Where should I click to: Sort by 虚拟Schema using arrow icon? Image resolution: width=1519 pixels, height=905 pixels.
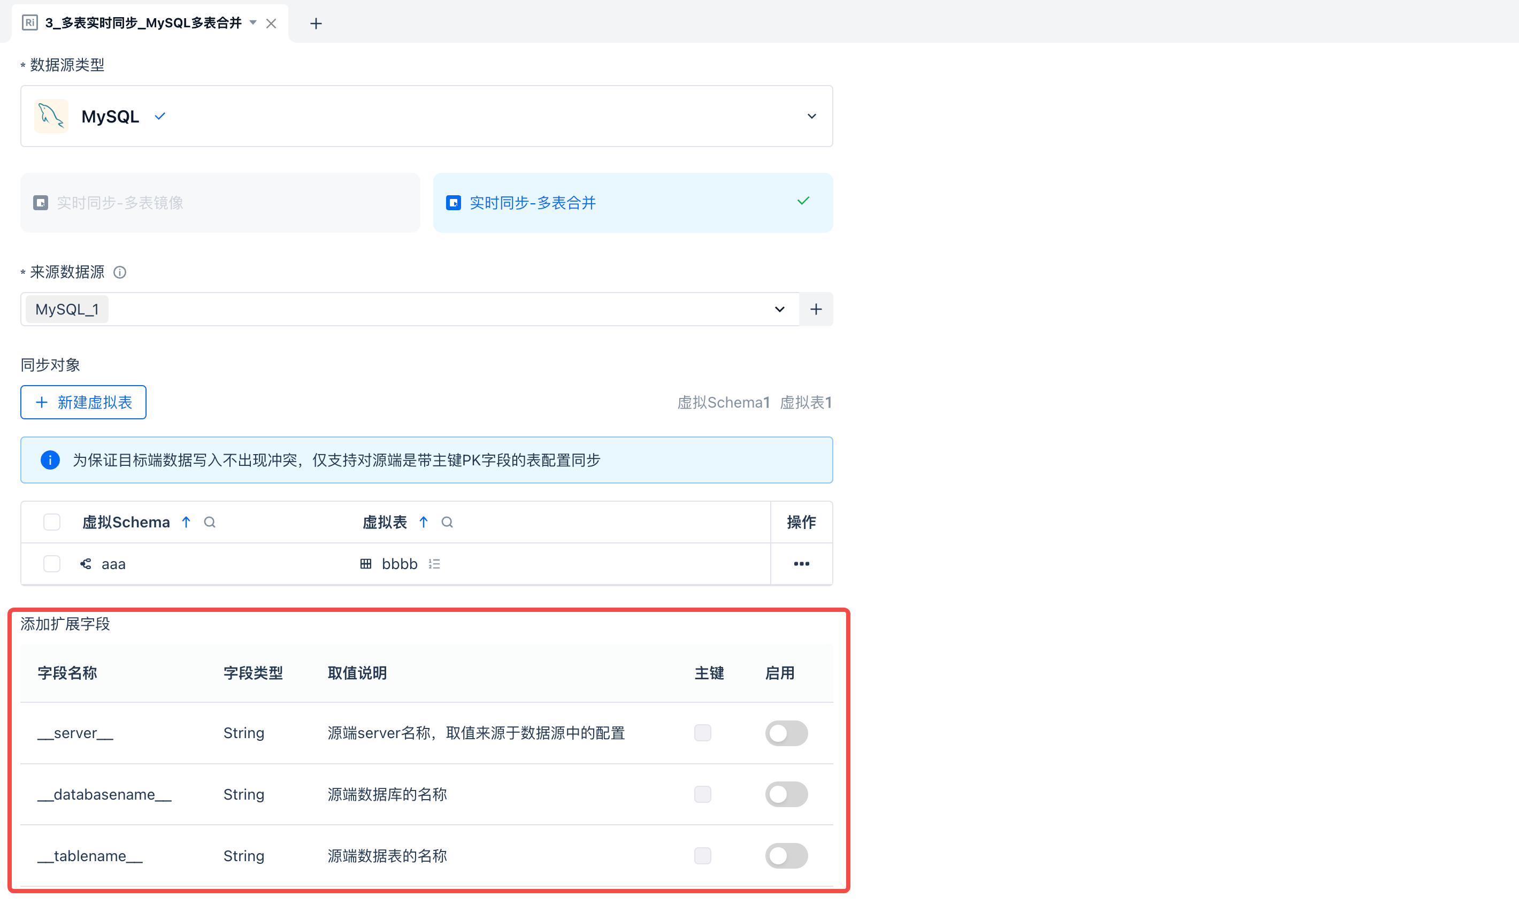pos(186,522)
